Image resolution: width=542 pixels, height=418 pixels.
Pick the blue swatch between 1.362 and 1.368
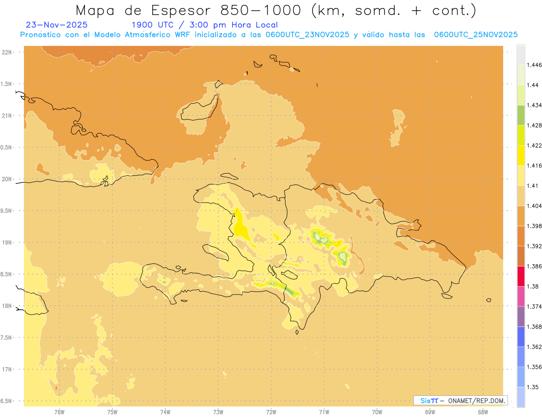tap(521, 337)
